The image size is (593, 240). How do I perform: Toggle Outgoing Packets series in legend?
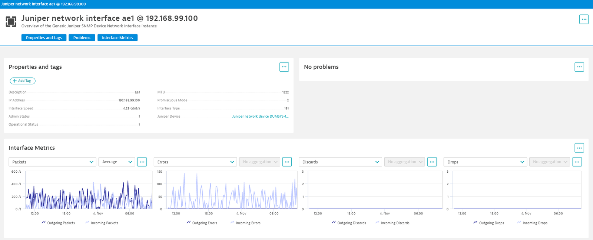58,223
